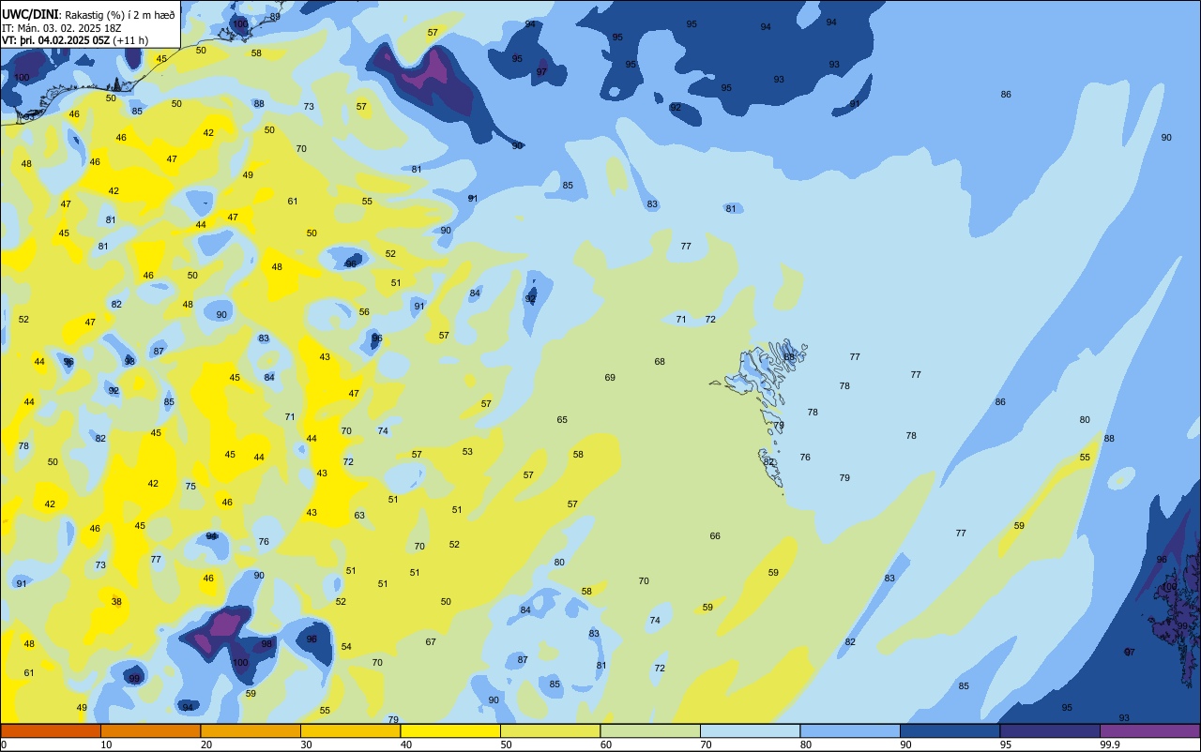Screen dimensions: 1201x752
Task: Click the 10–20 orange legend swatch
Action: pos(150,730)
